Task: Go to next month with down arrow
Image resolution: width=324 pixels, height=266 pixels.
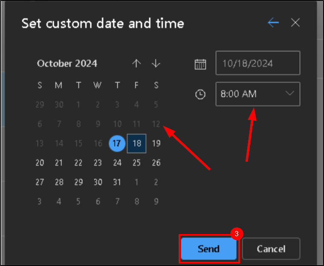Action: 156,64
